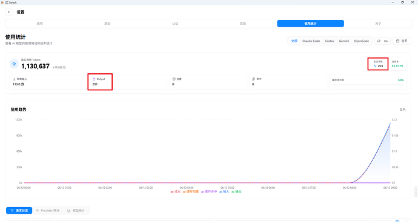Select the 使用统计 tab
This screenshot has height=224, width=418.
click(310, 24)
